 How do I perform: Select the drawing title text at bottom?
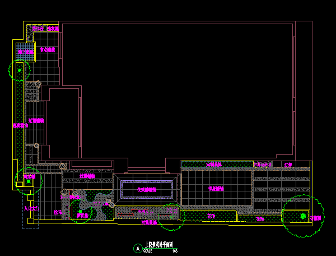(159, 245)
